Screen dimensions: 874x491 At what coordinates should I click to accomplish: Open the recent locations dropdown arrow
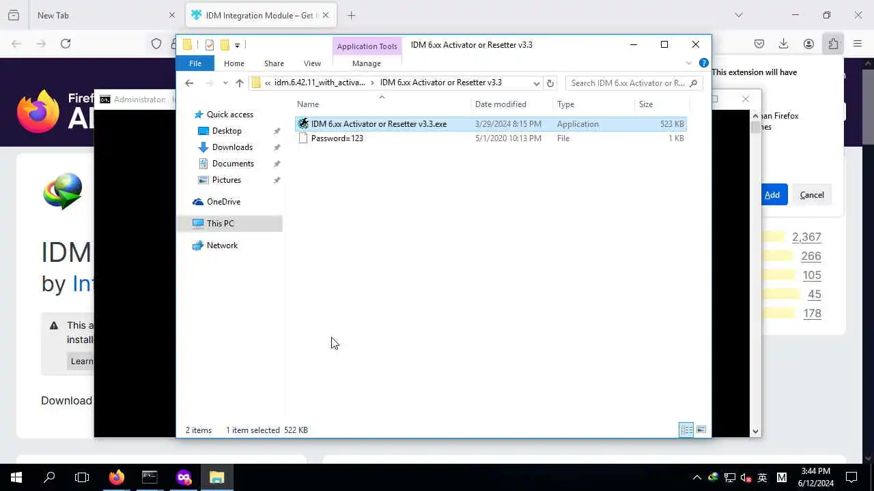point(225,83)
